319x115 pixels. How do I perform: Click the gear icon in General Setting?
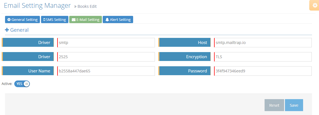9,20
